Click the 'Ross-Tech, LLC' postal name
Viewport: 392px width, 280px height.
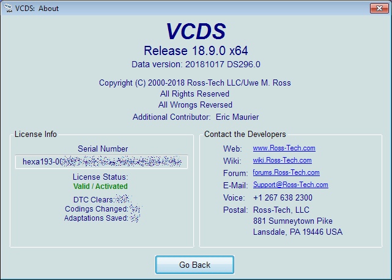tap(281, 210)
